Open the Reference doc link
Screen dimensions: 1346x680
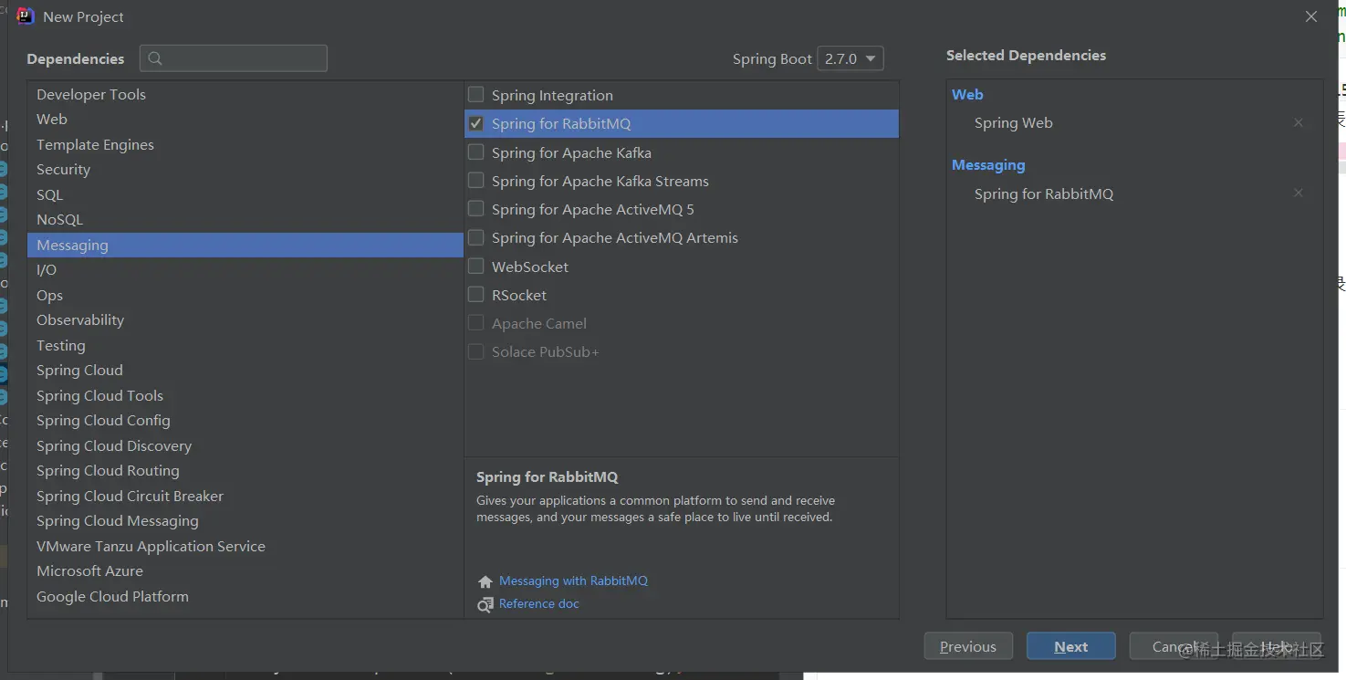coord(538,604)
